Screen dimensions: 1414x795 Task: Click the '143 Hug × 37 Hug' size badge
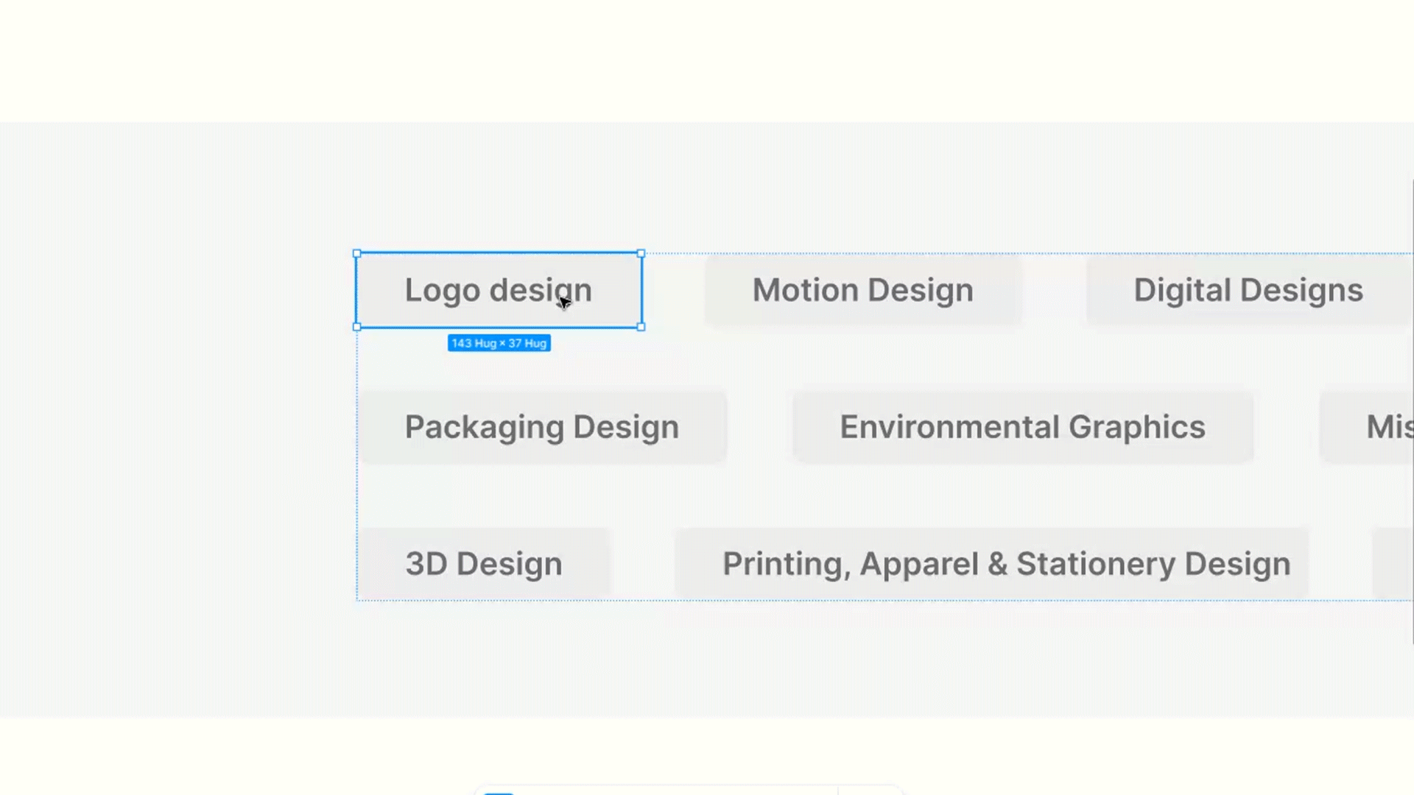(x=499, y=343)
